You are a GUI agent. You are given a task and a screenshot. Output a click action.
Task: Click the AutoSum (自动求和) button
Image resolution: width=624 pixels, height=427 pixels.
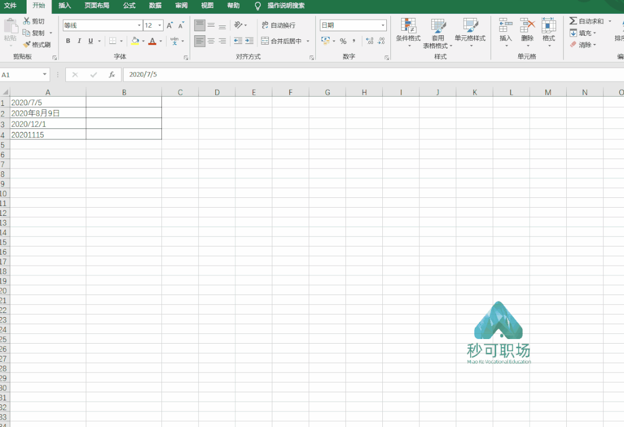[x=586, y=21]
